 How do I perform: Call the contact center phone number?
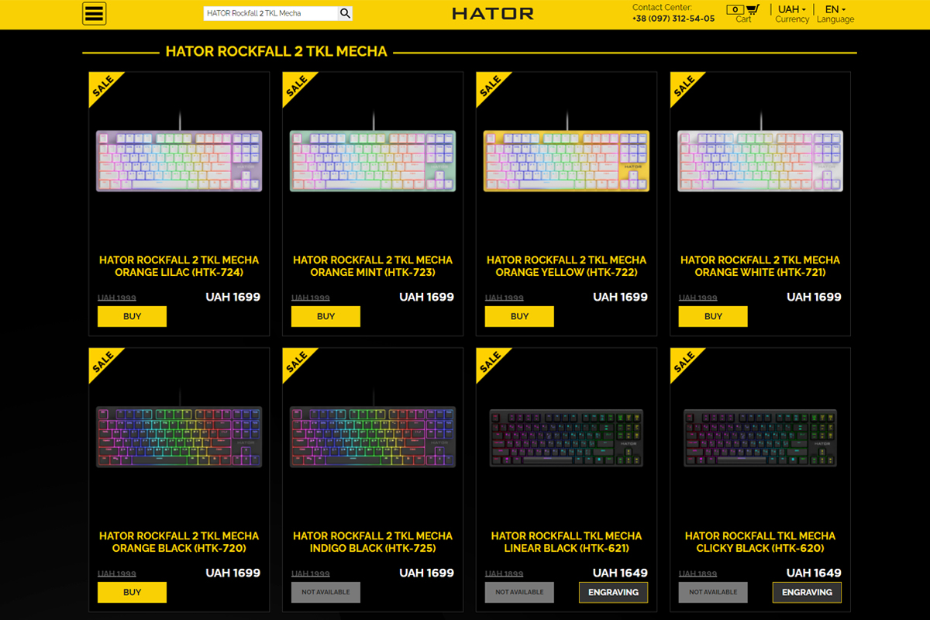click(x=673, y=19)
